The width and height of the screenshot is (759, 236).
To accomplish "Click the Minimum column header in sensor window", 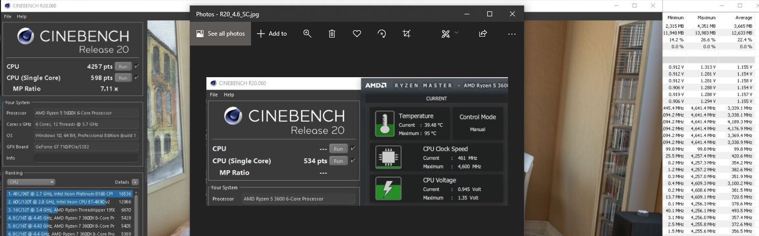I will click(x=675, y=18).
